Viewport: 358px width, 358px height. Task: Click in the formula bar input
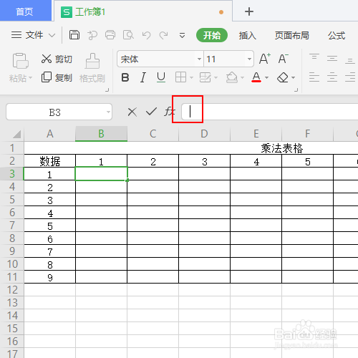[x=270, y=112]
